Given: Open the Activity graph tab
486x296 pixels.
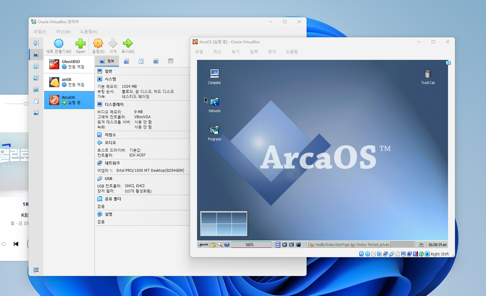Looking at the screenshot, I should (x=156, y=61).
